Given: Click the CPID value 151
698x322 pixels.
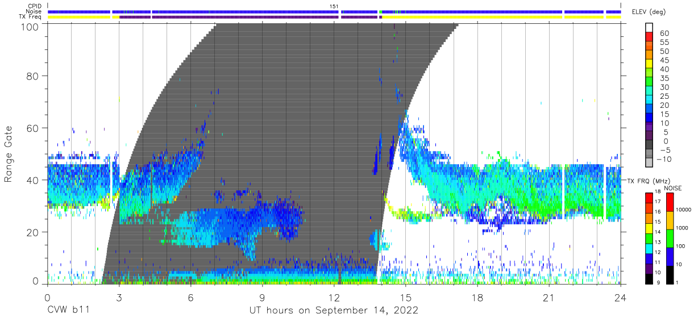Looking at the screenshot, I should (x=334, y=6).
